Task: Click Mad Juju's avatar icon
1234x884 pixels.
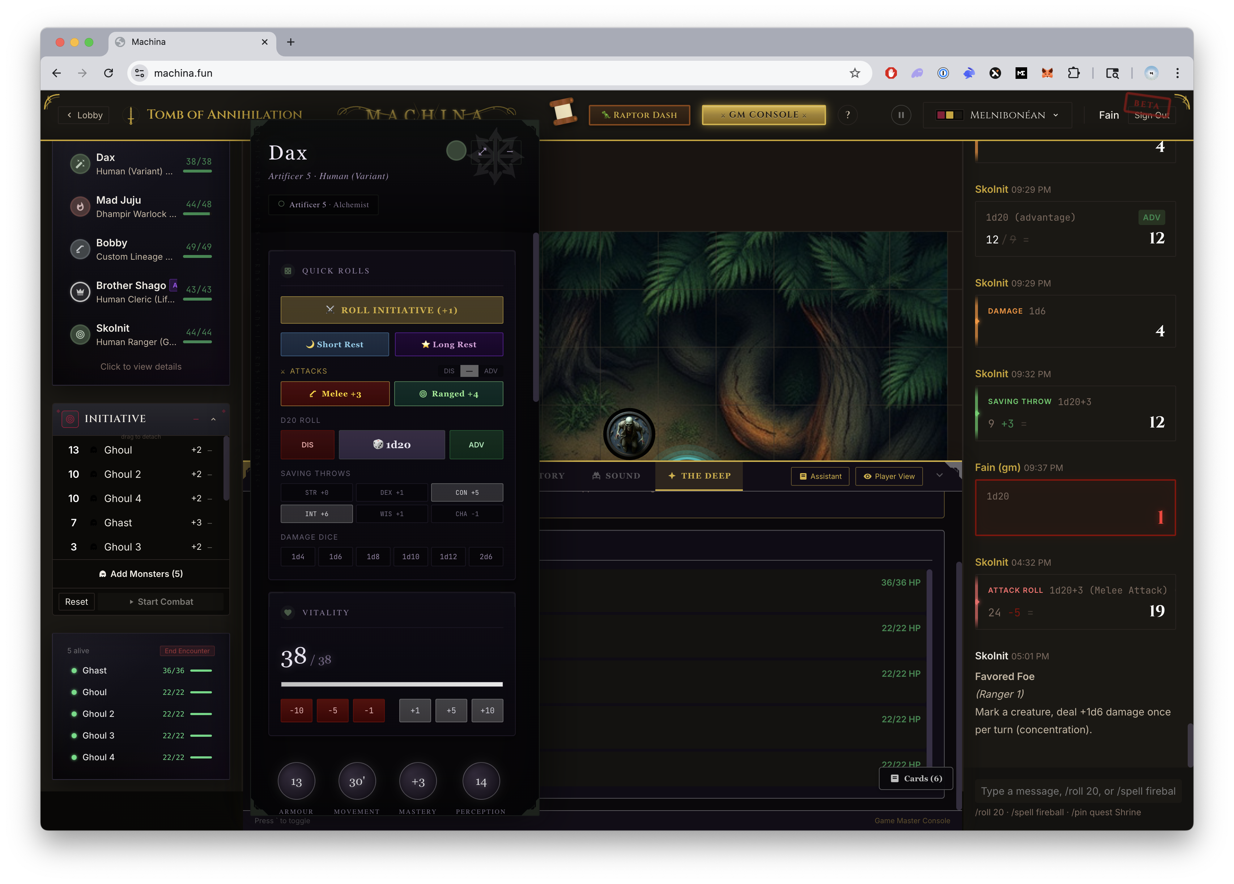Action: point(80,207)
